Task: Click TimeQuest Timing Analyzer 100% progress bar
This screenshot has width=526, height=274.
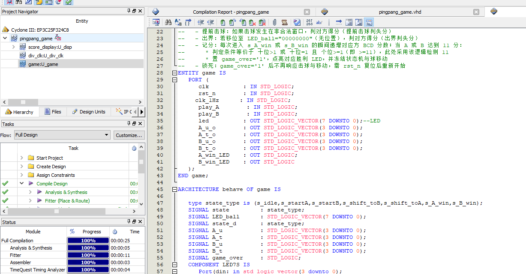Action: [88, 270]
